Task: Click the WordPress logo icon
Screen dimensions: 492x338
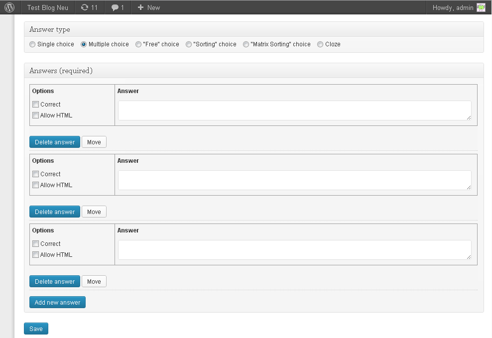Action: 9,7
